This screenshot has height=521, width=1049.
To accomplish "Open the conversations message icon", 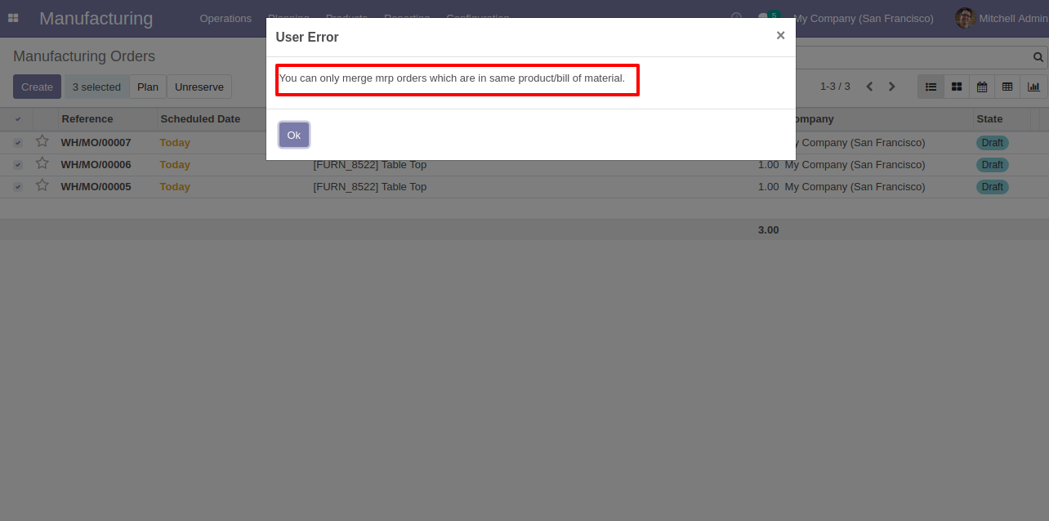I will pyautogui.click(x=763, y=17).
